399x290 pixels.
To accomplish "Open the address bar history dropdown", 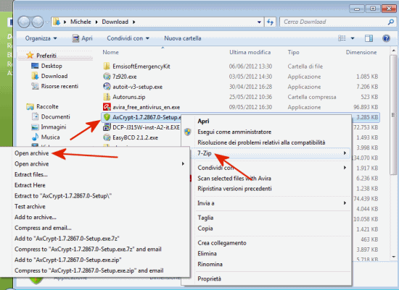I will coord(259,22).
